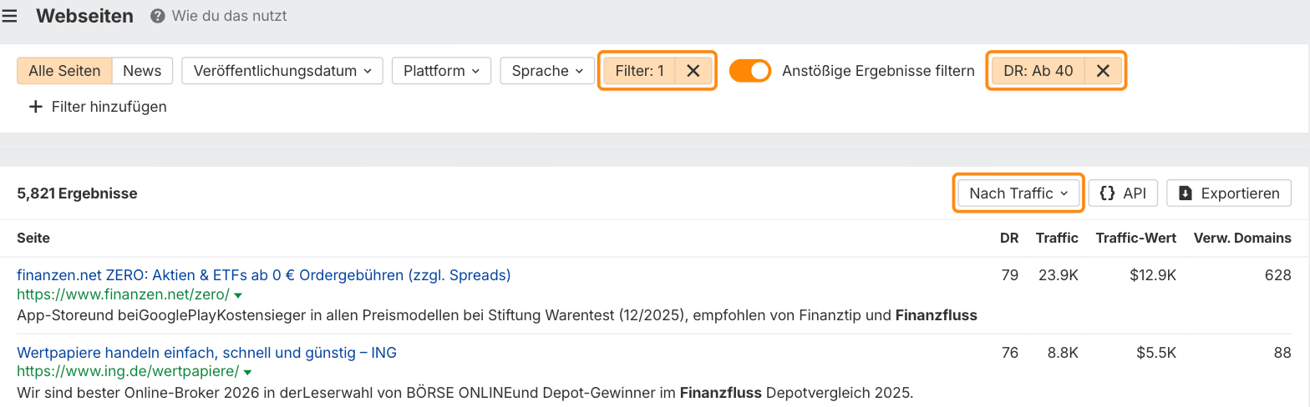Visit the https://www.finanzen.net/zero/ URL

[123, 295]
